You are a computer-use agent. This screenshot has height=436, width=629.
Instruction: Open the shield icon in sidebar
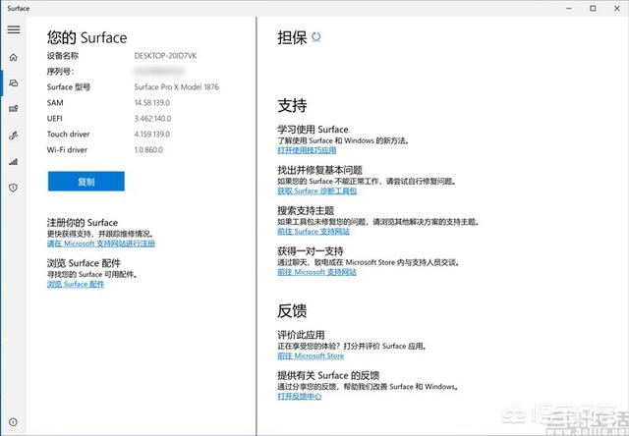(14, 187)
